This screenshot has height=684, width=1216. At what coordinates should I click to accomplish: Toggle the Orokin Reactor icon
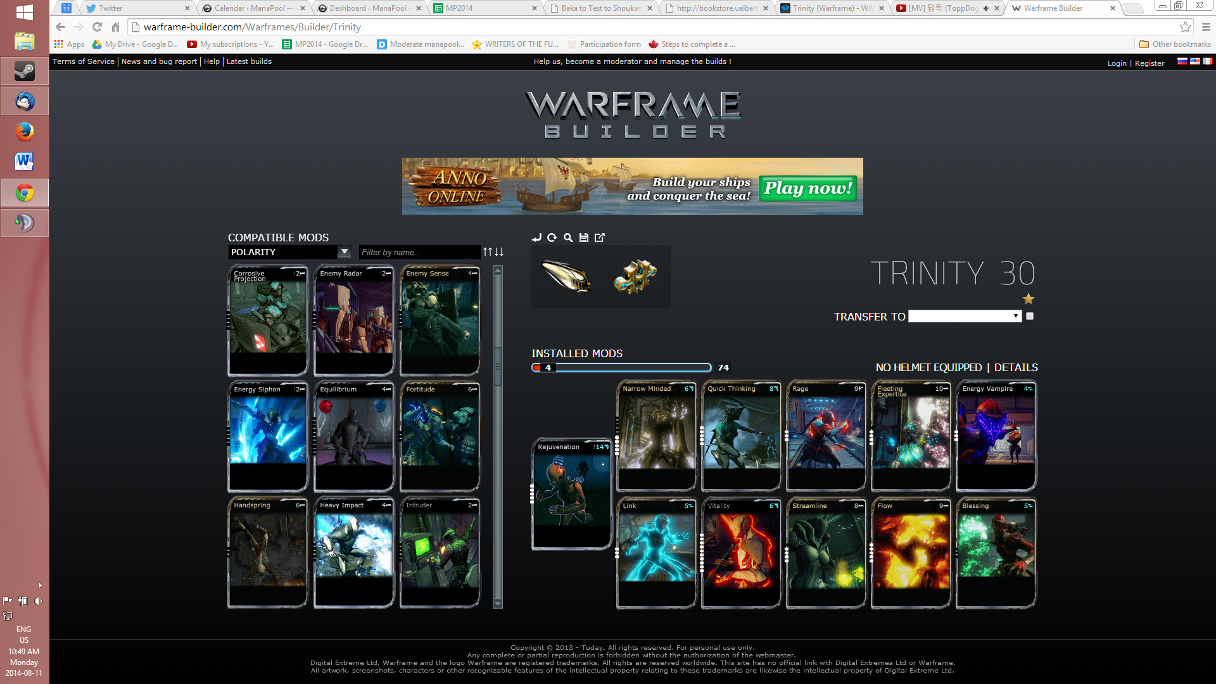pyautogui.click(x=566, y=277)
